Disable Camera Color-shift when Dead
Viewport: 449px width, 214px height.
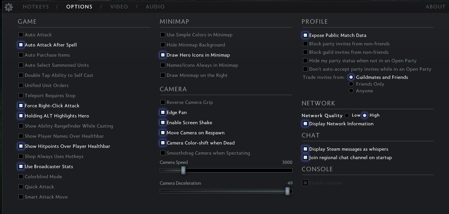click(163, 143)
